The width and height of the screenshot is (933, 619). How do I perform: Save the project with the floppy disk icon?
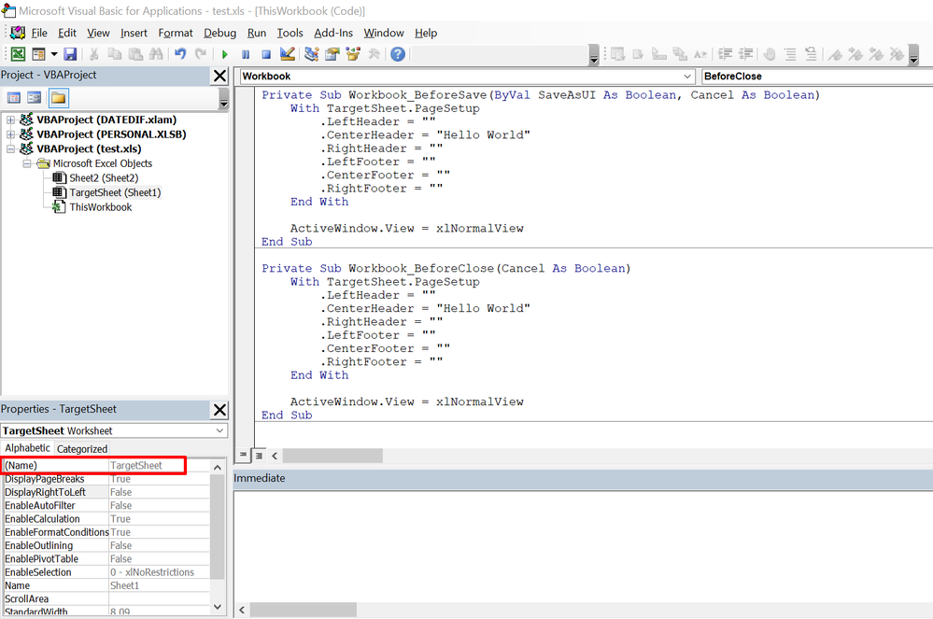coord(70,54)
